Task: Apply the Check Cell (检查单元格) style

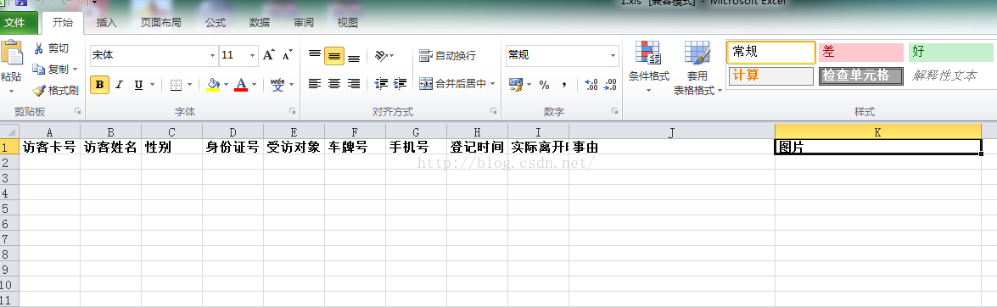Action: coord(861,75)
